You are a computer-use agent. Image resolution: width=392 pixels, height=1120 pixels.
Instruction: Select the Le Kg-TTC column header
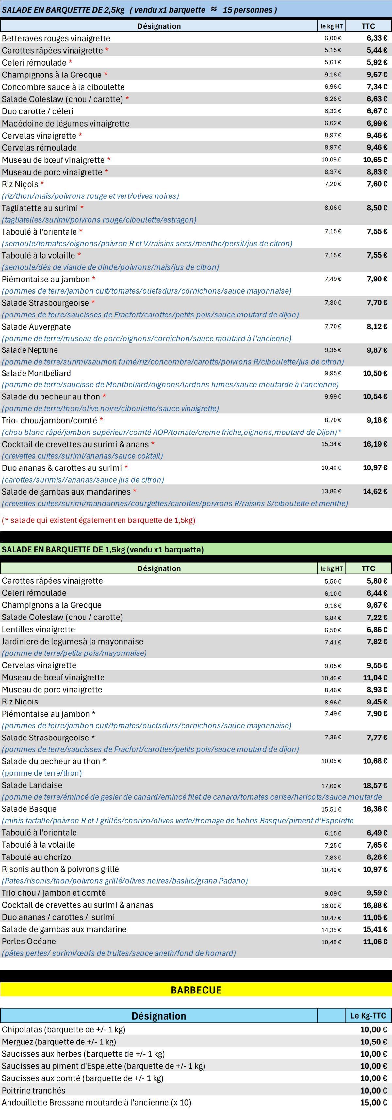pyautogui.click(x=368, y=1016)
